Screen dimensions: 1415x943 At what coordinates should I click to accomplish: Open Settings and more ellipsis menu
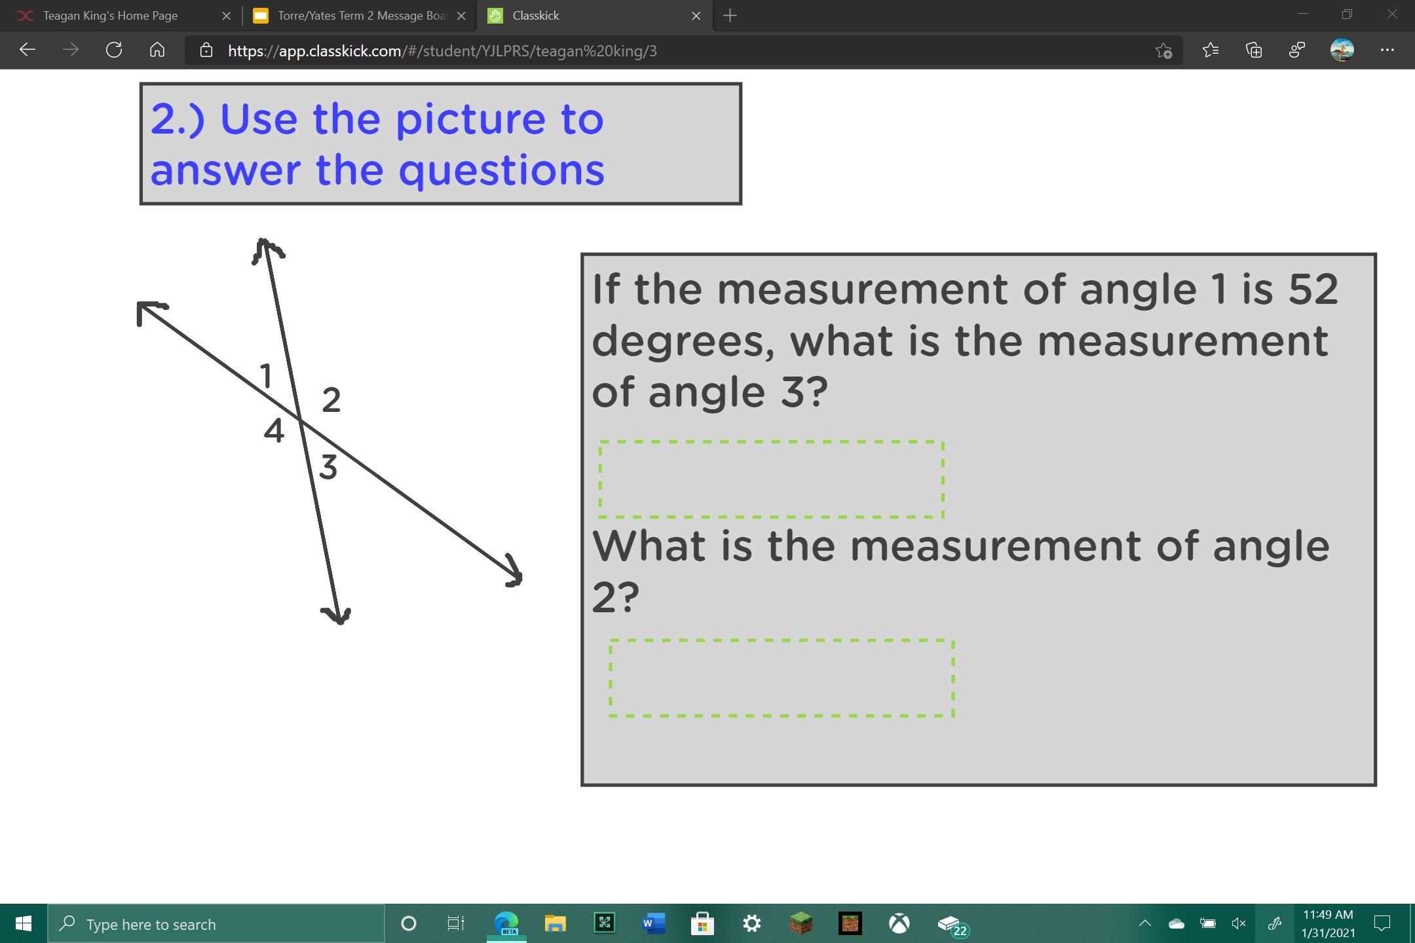point(1387,50)
